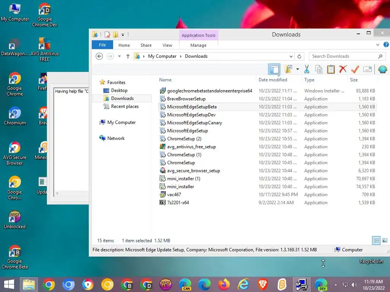Open Customize Quick Access Toolbar dropdown
Image resolution: width=390 pixels, height=292 pixels.
click(x=123, y=35)
